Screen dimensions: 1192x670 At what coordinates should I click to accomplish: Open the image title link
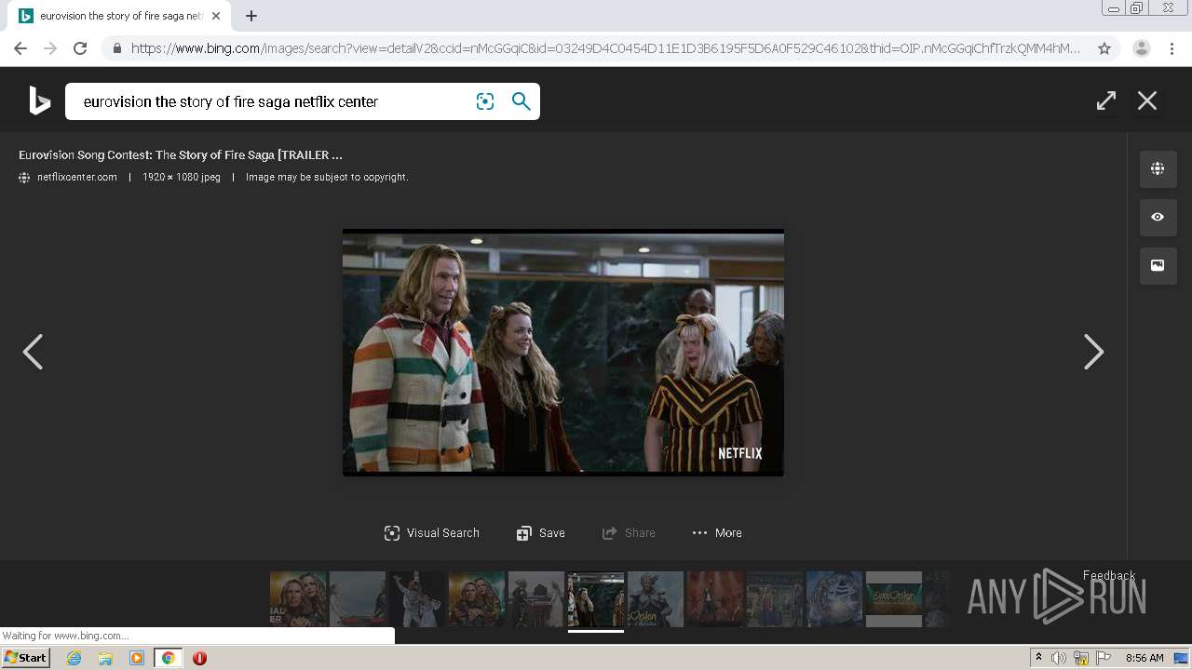click(181, 154)
